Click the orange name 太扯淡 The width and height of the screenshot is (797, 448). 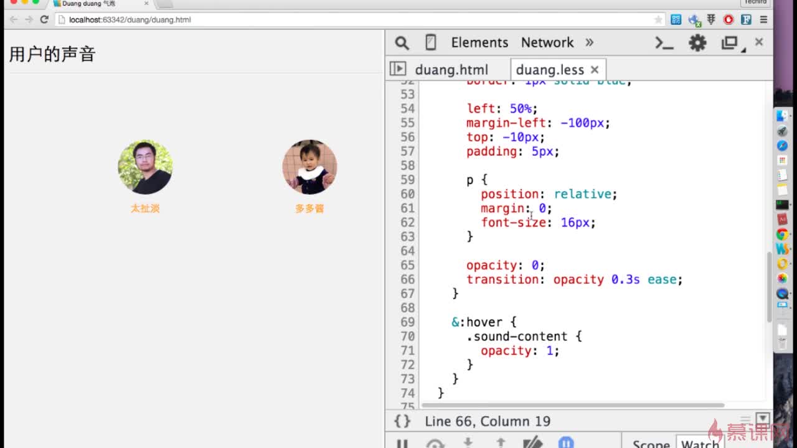point(145,208)
